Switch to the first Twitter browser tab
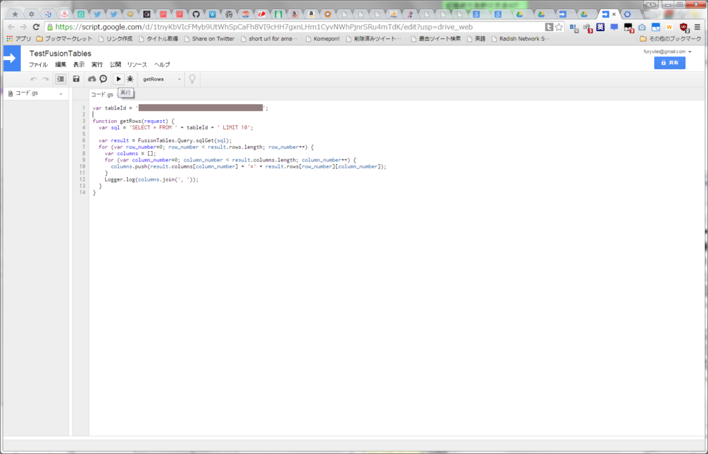708x454 pixels. 97,14
